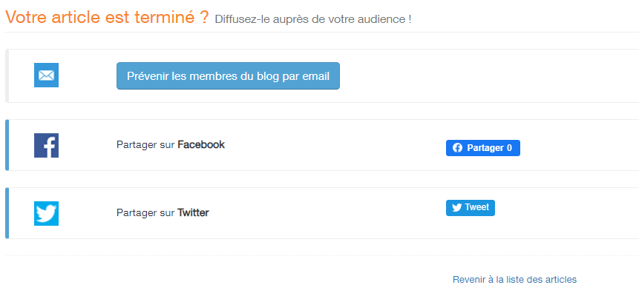Select the Partager sur Twitter label text
The width and height of the screenshot is (639, 299).
click(163, 213)
